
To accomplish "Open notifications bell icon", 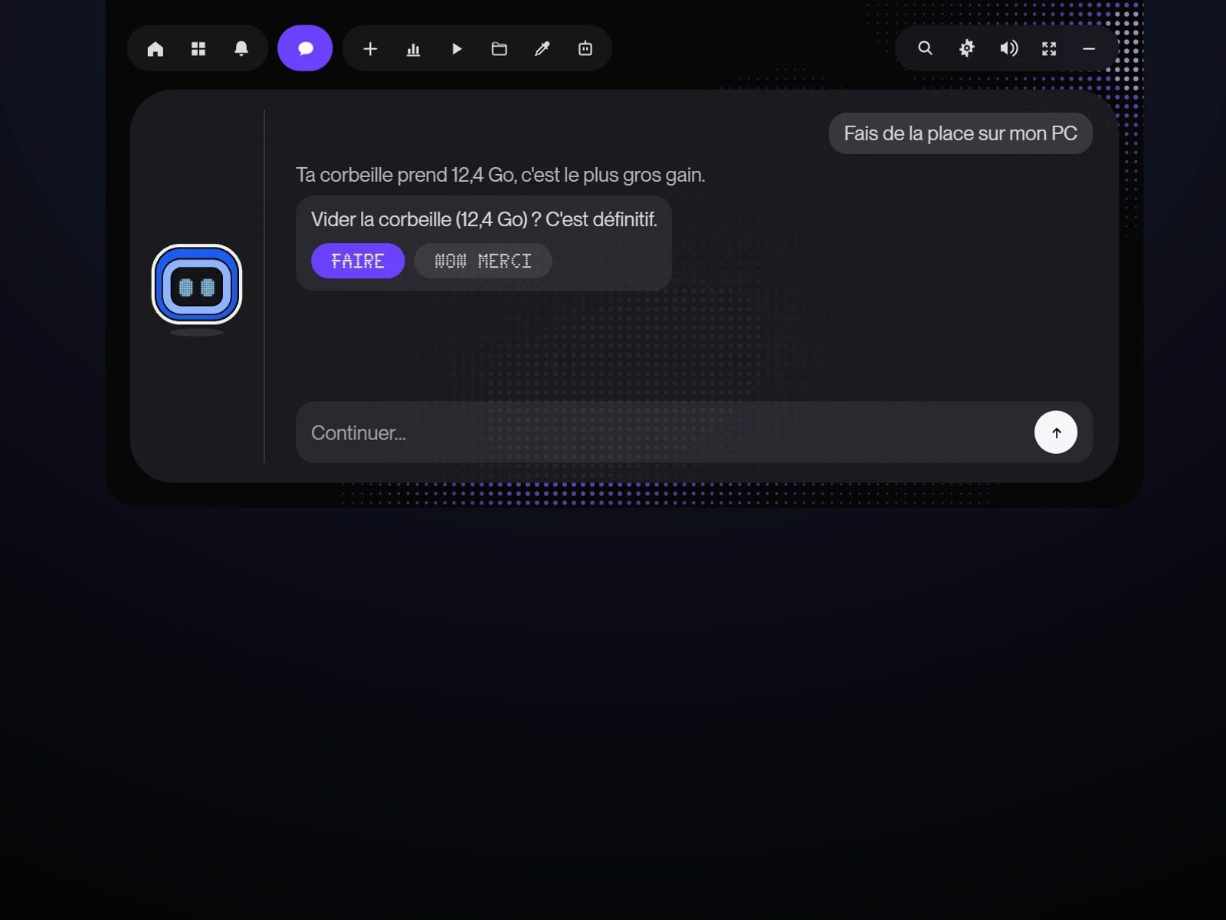I will 241,49.
